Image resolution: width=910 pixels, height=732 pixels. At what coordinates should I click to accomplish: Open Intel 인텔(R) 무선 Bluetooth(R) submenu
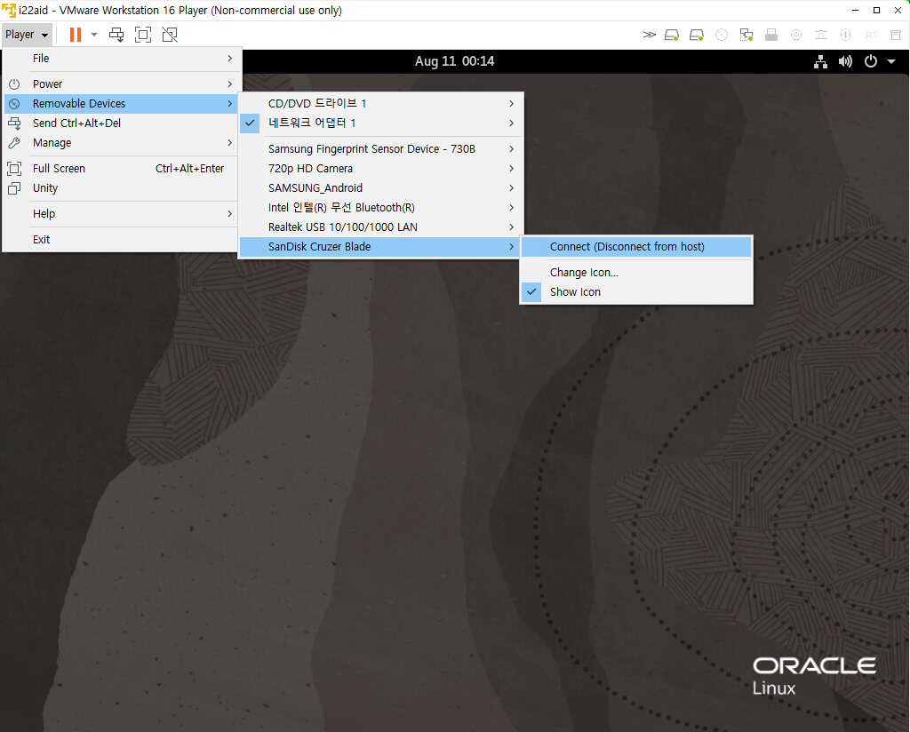pyautogui.click(x=380, y=208)
